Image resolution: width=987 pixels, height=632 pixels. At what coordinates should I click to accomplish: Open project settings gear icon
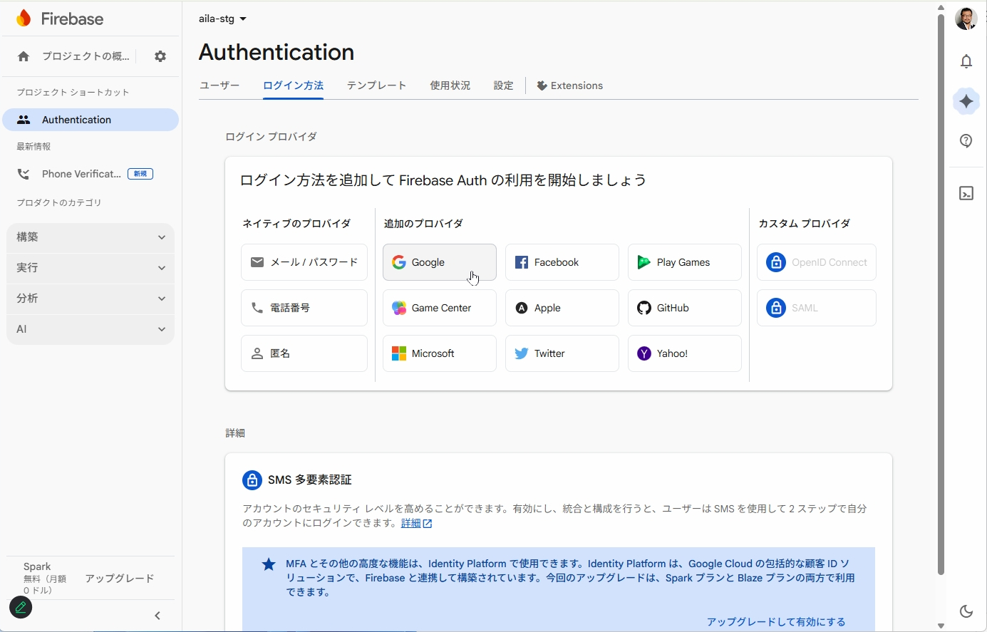tap(160, 56)
